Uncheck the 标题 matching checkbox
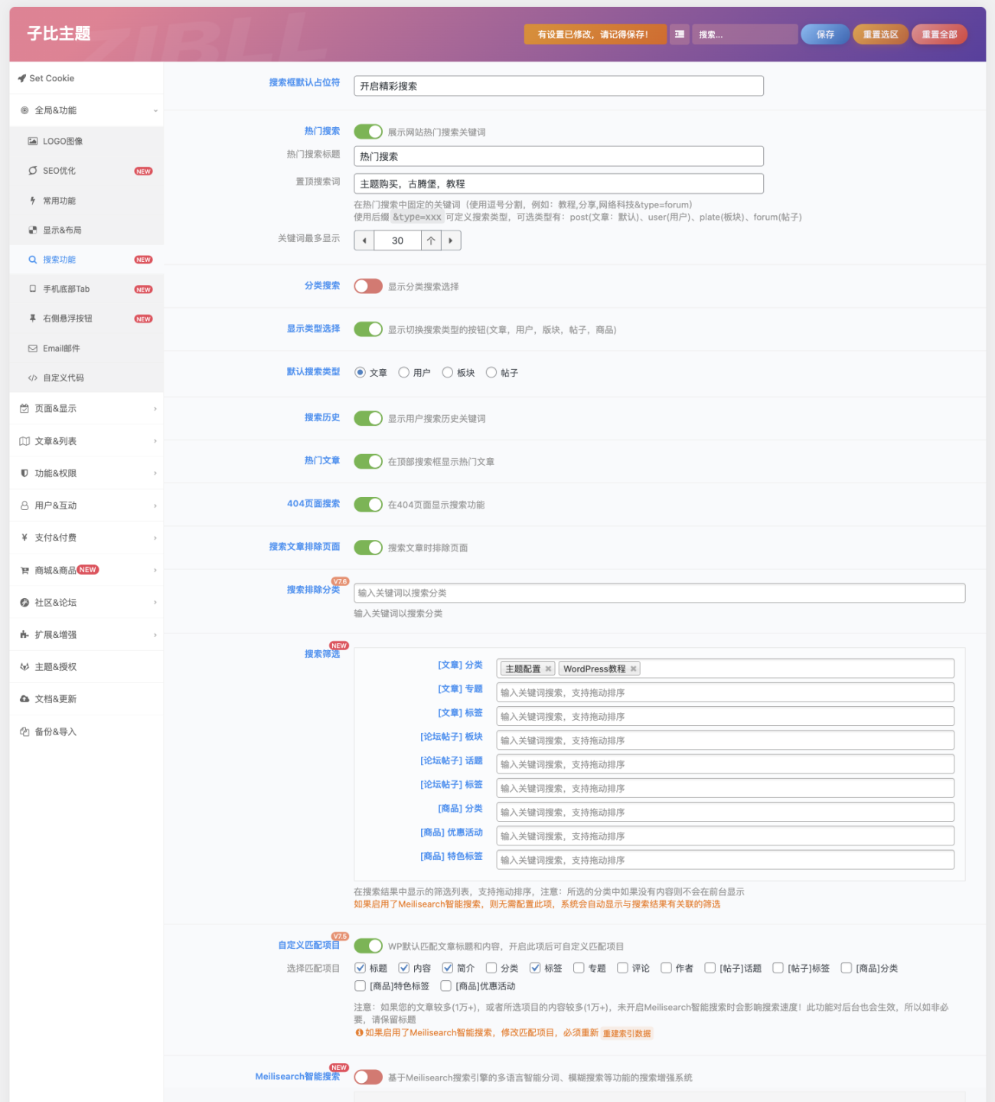Screen dimensions: 995x1102 pyautogui.click(x=360, y=968)
